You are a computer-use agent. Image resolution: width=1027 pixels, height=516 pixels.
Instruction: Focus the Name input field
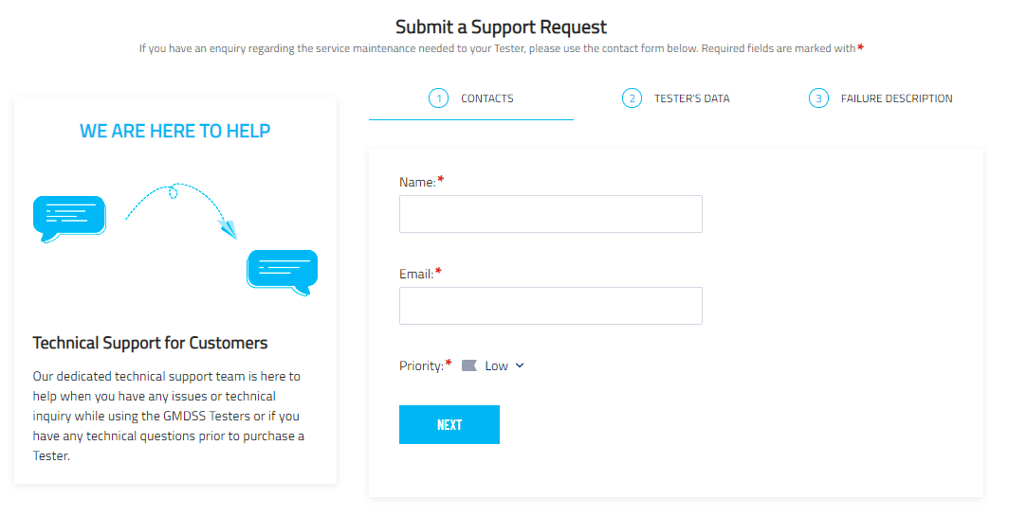[551, 214]
